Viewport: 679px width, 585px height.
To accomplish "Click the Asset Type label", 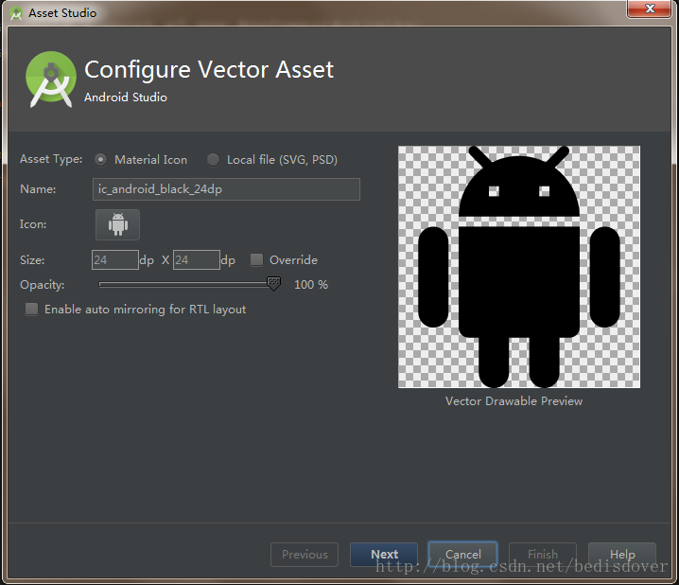I will (51, 159).
